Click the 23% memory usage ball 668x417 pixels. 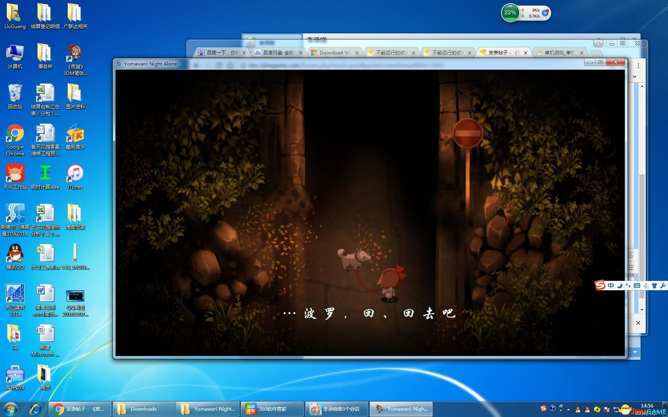click(x=510, y=13)
